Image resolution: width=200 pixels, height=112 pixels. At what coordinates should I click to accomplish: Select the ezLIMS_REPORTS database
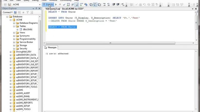24,103
